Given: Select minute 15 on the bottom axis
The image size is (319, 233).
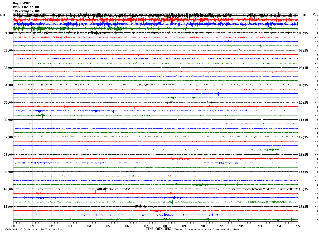Looking at the screenshot, I should tap(298, 226).
